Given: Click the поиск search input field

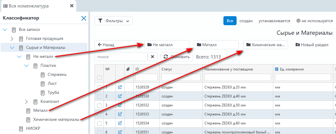Looking at the screenshot, I should [121, 57].
